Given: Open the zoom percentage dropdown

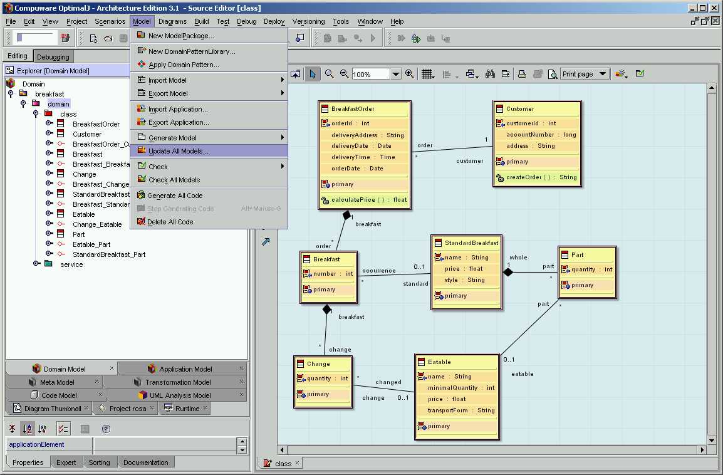Looking at the screenshot, I should (x=395, y=74).
